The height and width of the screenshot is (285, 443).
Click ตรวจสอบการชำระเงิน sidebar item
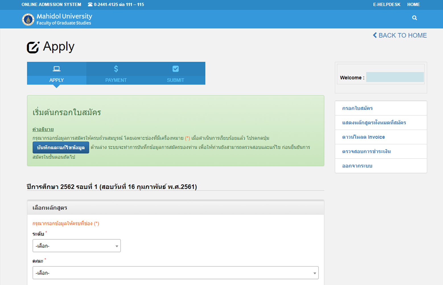(366, 151)
